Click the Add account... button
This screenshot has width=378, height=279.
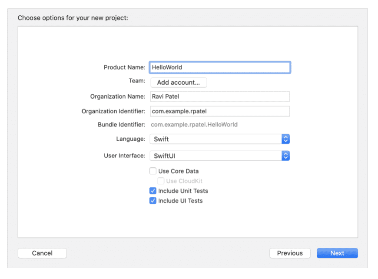[x=179, y=82]
